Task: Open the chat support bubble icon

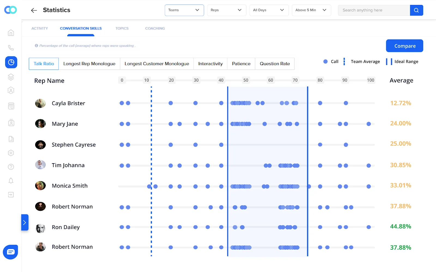Action: [11, 252]
